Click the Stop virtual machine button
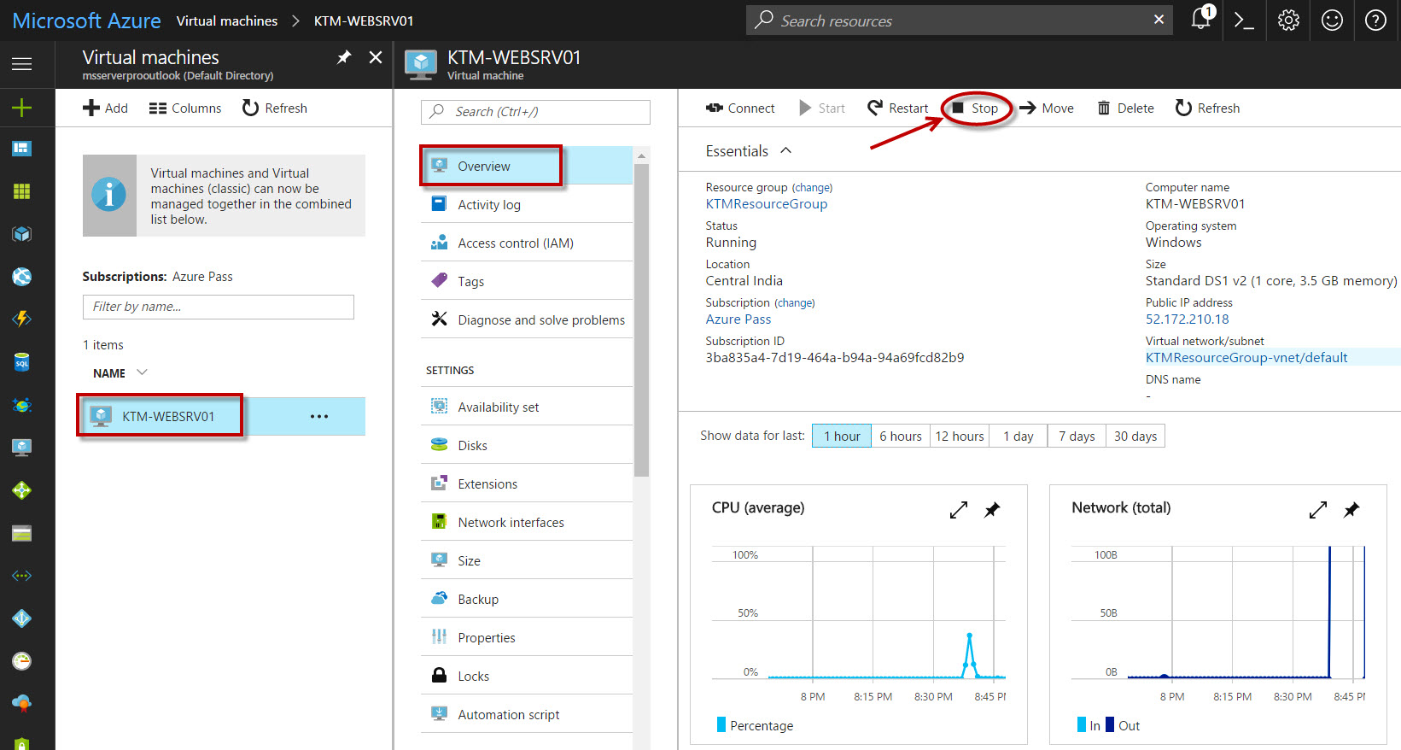1401x750 pixels. tap(975, 108)
